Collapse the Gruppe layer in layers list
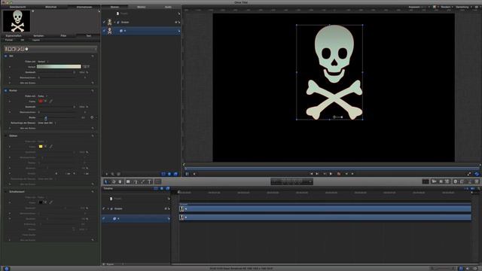Image resolution: width=482 pixels, height=271 pixels. click(114, 22)
